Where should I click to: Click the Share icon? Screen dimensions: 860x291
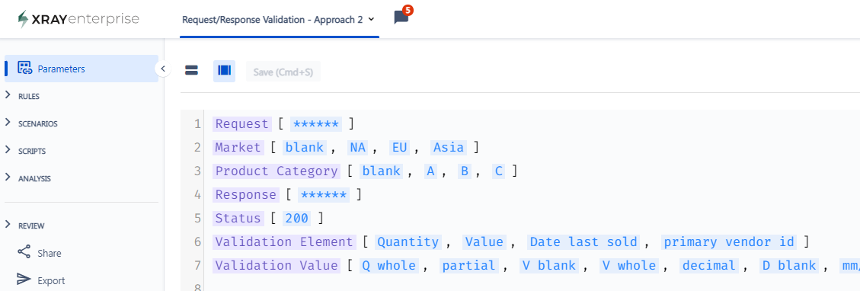point(24,253)
